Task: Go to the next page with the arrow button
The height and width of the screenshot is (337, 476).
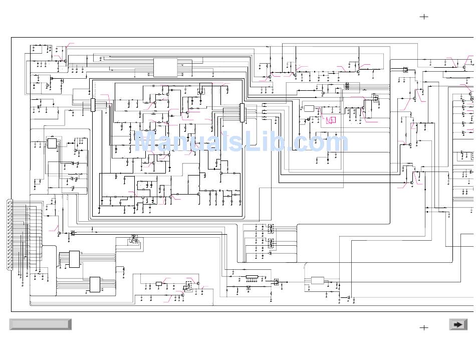Action: [x=458, y=324]
